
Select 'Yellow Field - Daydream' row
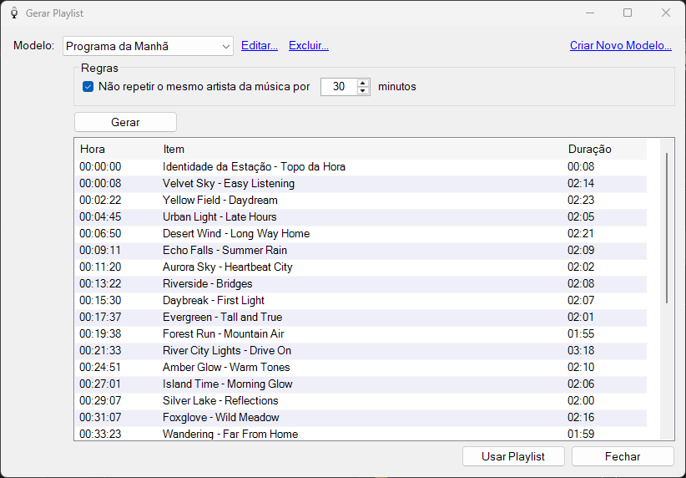(361, 201)
